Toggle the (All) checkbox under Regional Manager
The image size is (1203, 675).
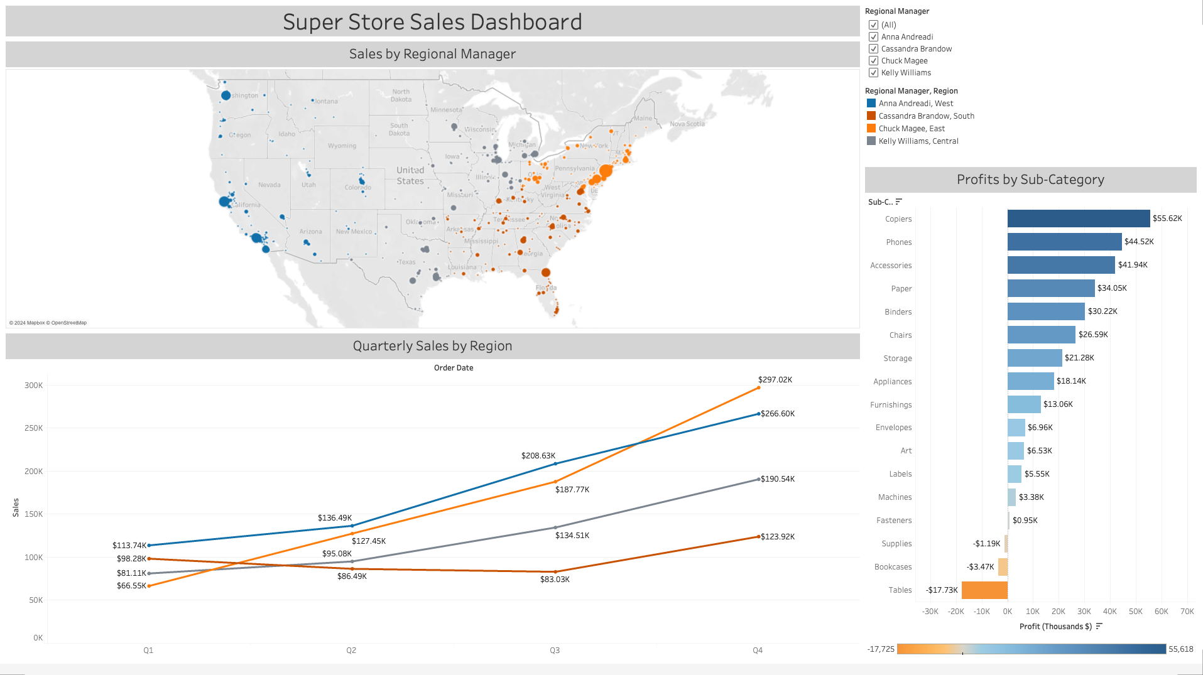pos(873,24)
